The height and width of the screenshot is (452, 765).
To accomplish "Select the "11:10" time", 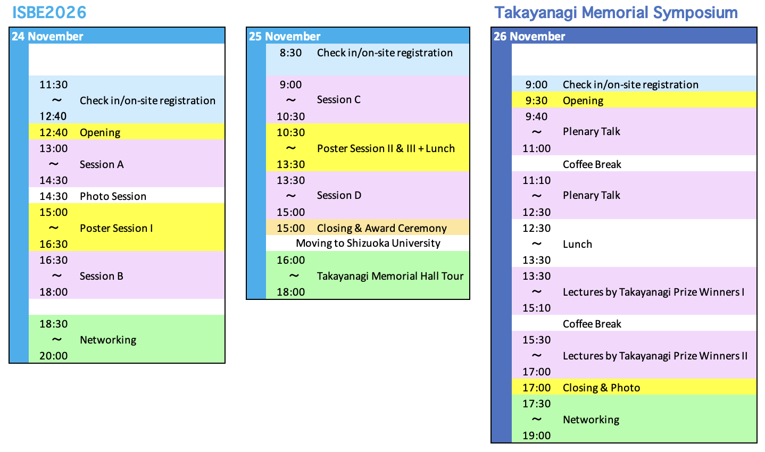I will 537,180.
